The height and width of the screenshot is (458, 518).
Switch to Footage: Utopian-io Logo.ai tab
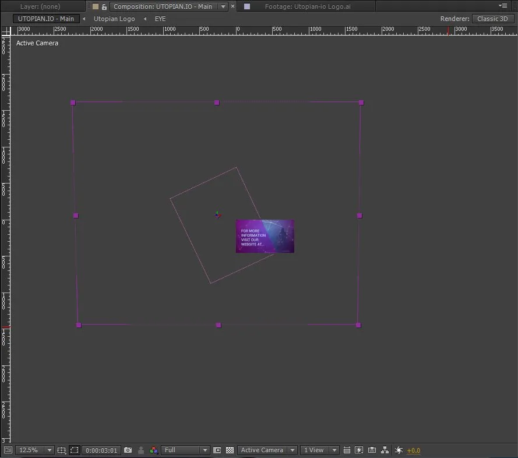[308, 6]
